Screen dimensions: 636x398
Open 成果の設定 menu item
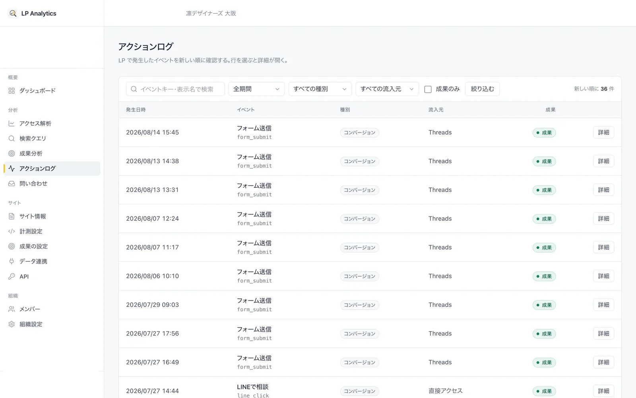52,246
